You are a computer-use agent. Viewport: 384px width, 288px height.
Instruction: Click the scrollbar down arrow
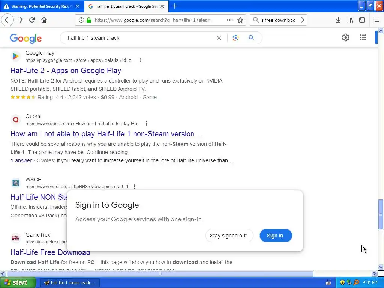click(x=381, y=267)
